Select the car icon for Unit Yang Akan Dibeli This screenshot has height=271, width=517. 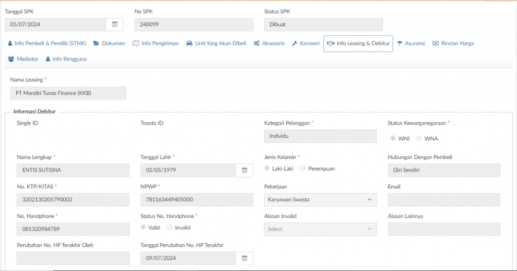(x=189, y=43)
